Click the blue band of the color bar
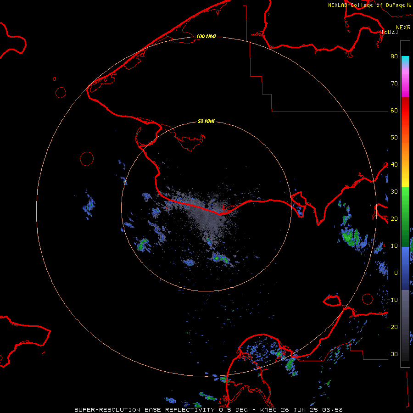Image resolution: width=413 pixels, height=413 pixels. coord(405,268)
